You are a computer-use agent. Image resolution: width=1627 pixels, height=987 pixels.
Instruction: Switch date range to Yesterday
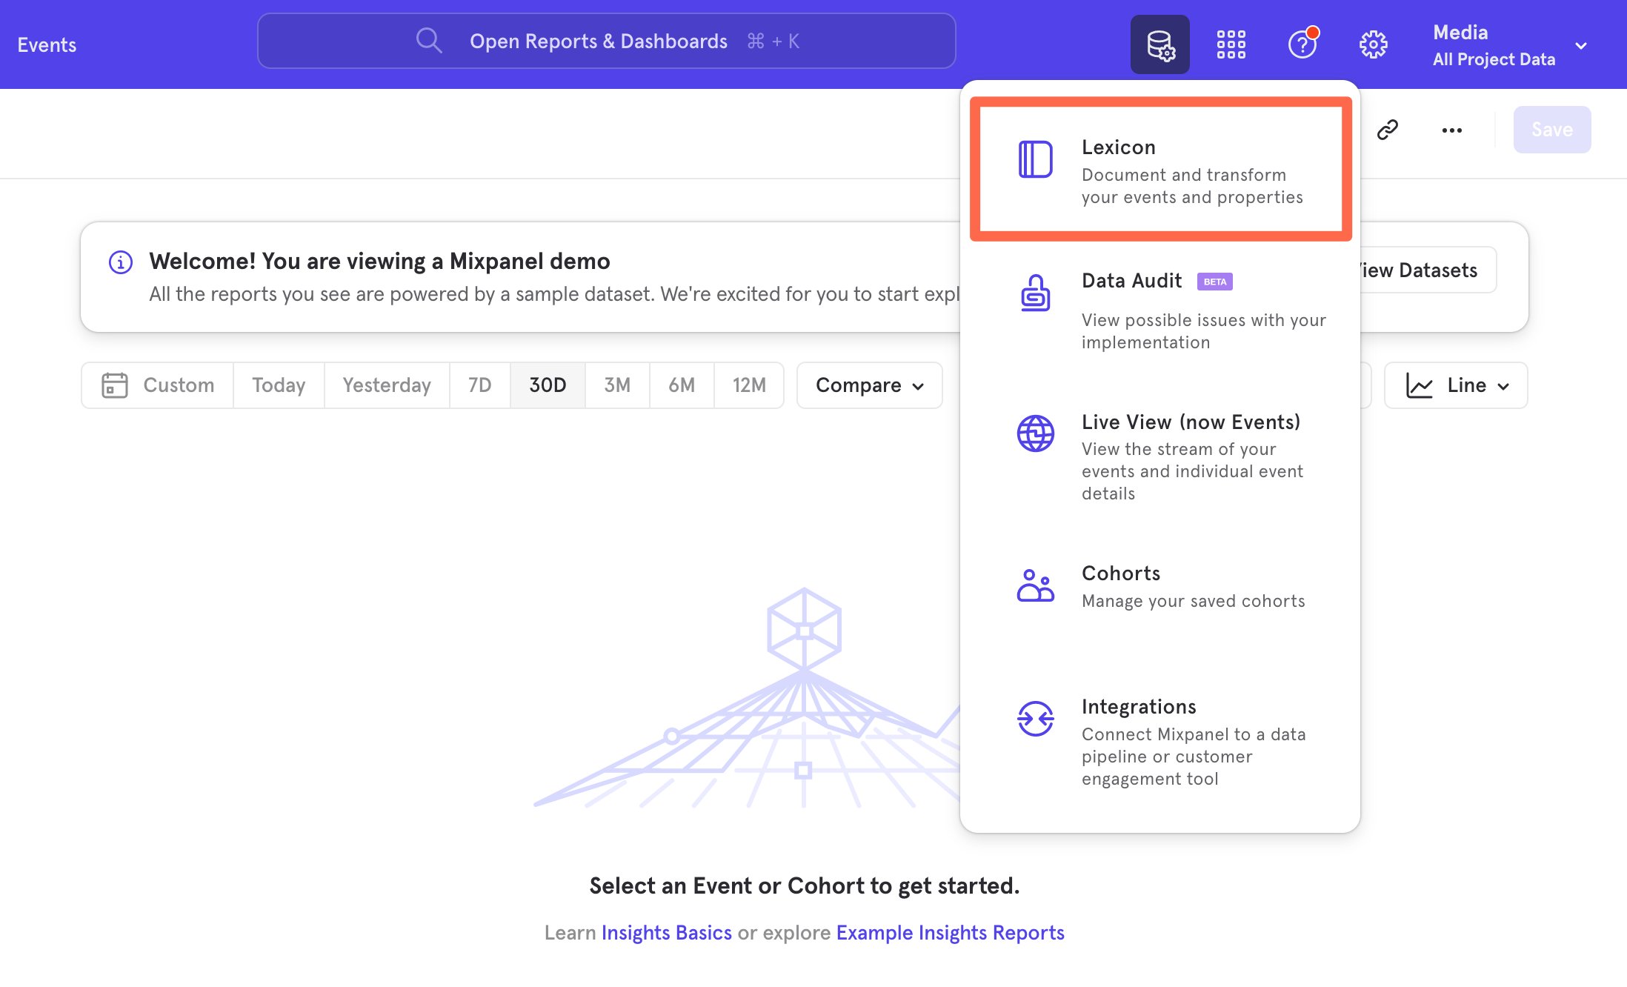387,385
